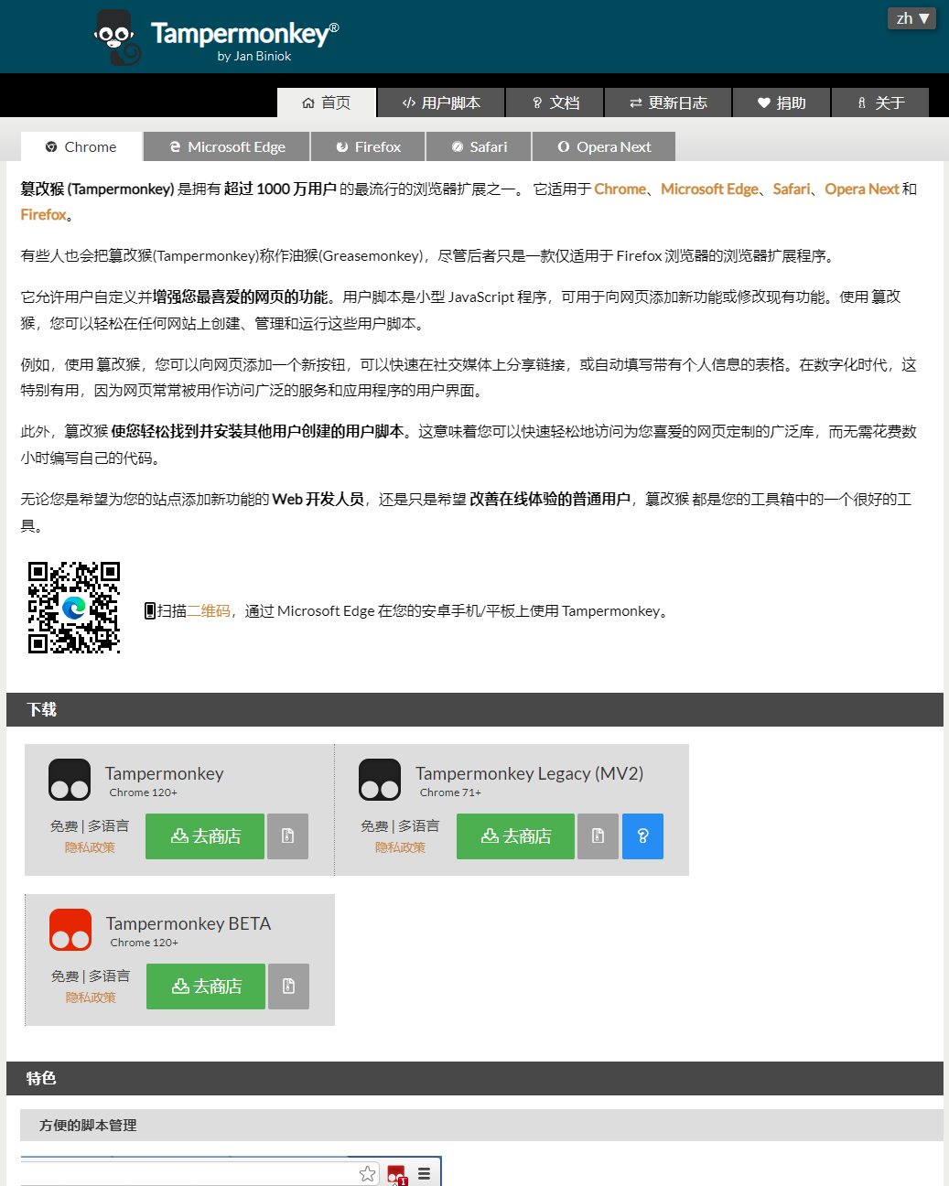This screenshot has height=1186, width=949.
Task: Follow the Opera Next link in the intro paragraph
Action: [x=862, y=189]
